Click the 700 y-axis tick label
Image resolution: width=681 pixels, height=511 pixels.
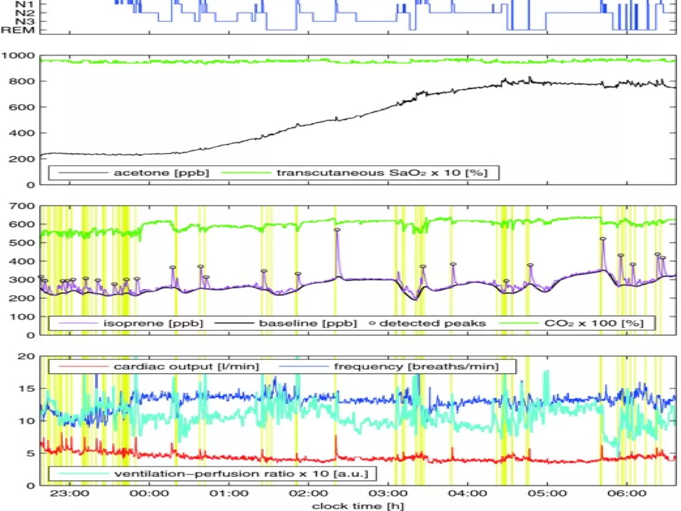22,206
